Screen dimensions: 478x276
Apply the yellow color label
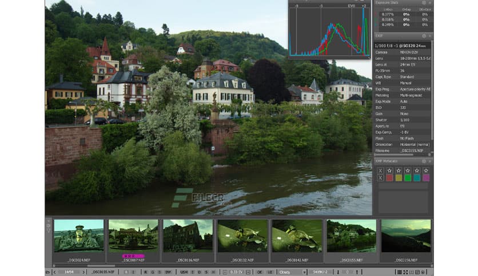399,178
